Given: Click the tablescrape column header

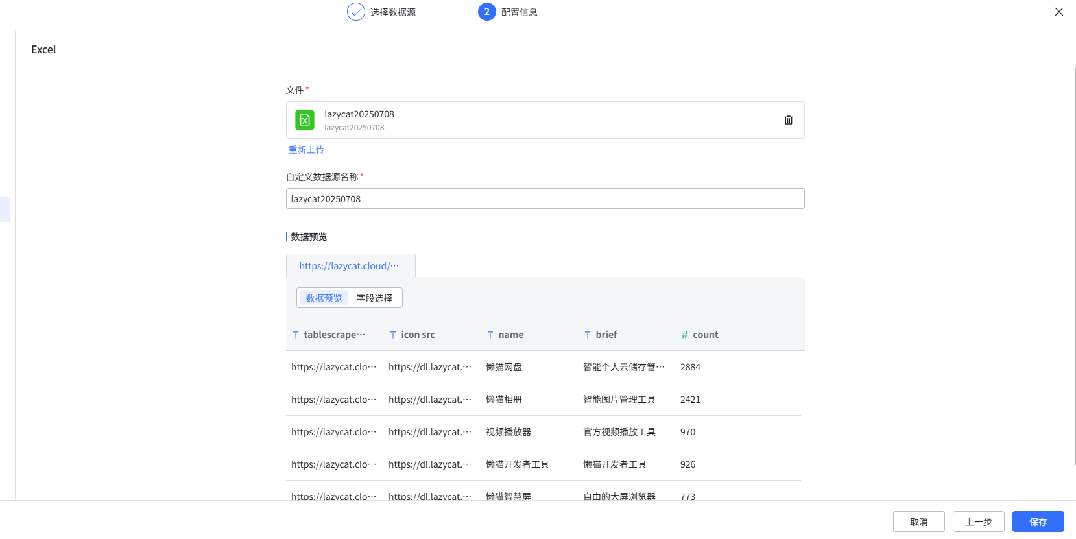Looking at the screenshot, I should (x=335, y=335).
